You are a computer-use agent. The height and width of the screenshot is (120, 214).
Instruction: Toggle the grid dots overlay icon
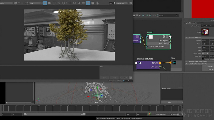[x=54, y=3]
